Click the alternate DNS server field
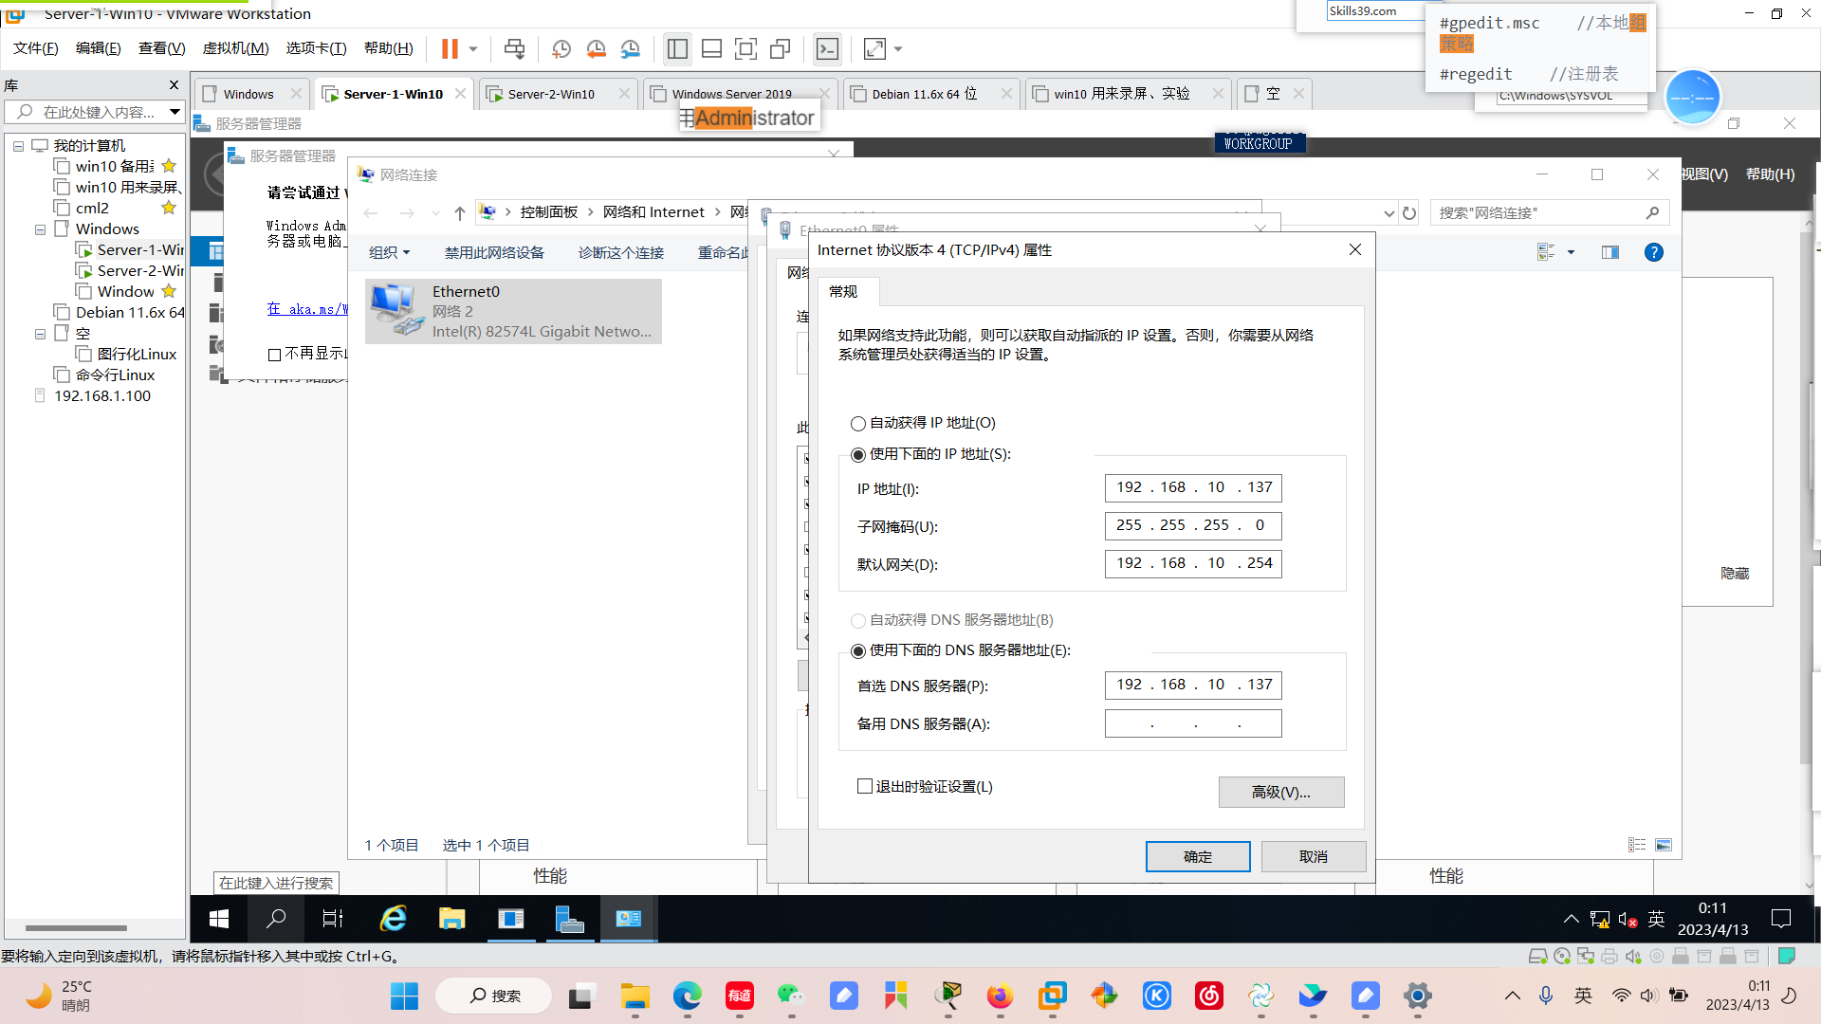 click(x=1193, y=723)
